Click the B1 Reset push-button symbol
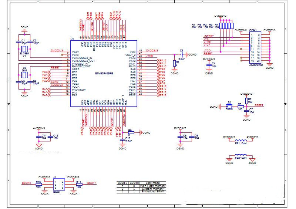 [229, 105]
